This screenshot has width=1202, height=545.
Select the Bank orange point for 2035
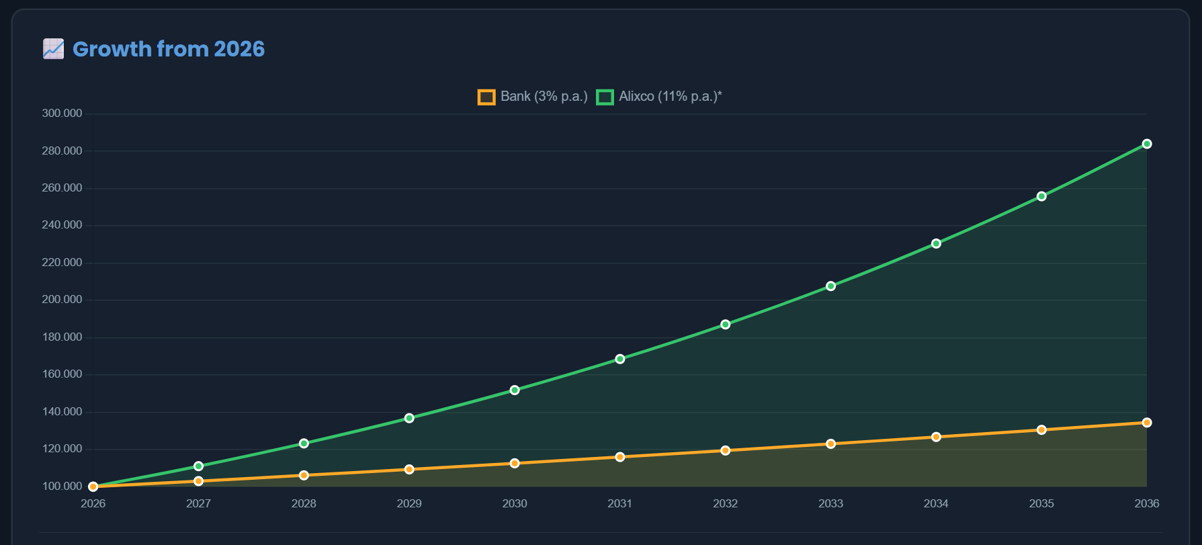click(1041, 430)
